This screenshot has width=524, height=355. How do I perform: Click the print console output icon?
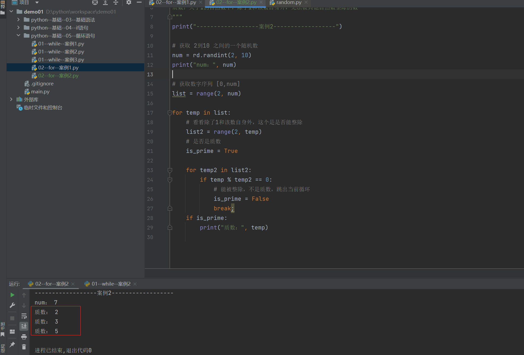point(24,337)
